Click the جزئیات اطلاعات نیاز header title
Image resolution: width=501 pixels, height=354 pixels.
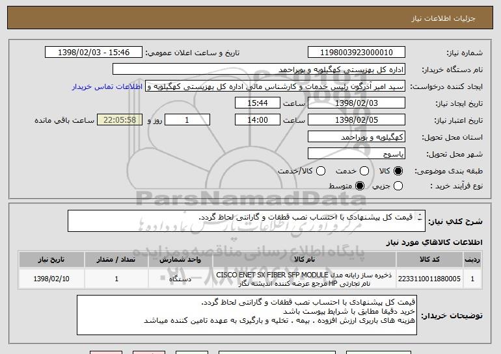point(443,18)
